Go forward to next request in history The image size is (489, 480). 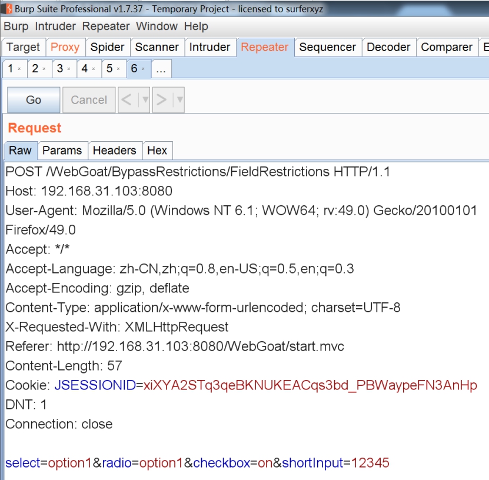point(163,100)
